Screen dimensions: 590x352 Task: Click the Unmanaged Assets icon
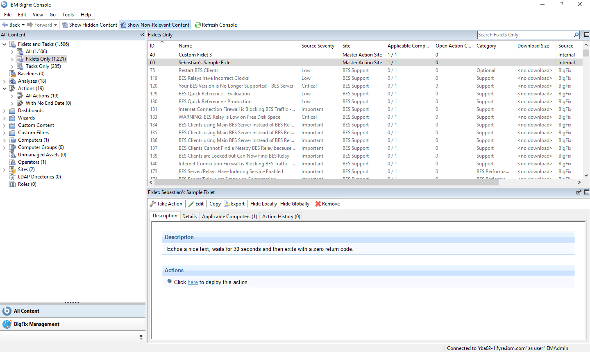[x=12, y=155]
